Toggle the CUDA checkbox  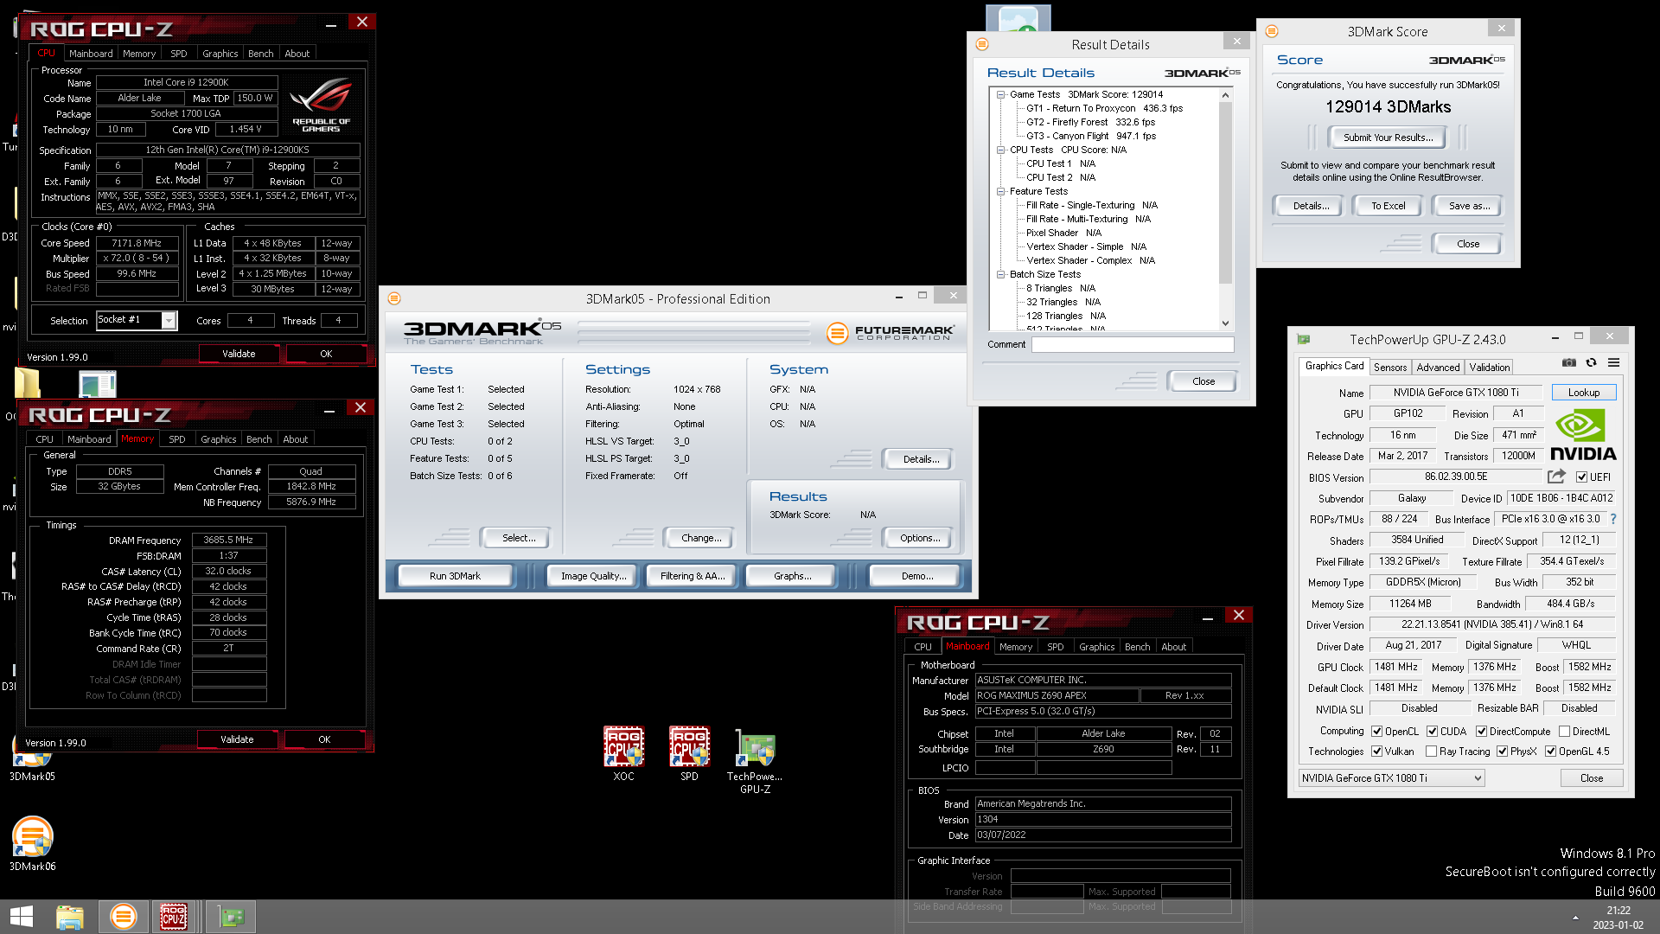coord(1432,732)
